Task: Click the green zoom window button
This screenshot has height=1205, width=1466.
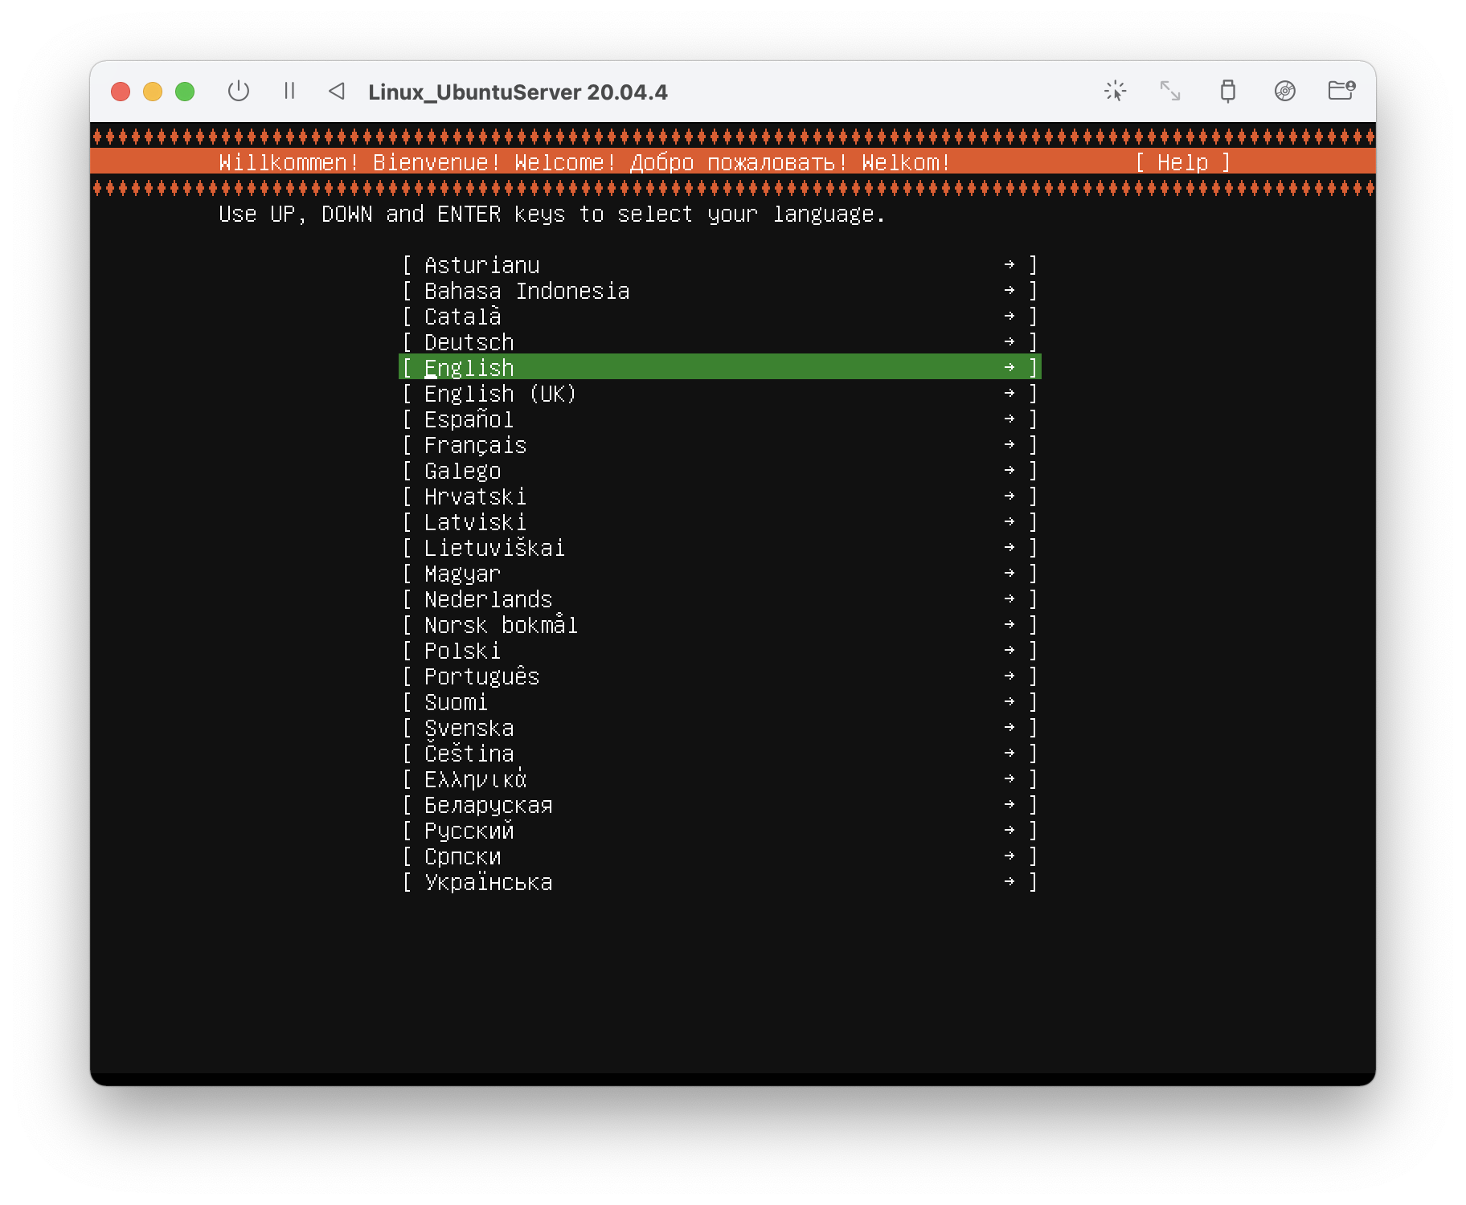Action: [185, 92]
